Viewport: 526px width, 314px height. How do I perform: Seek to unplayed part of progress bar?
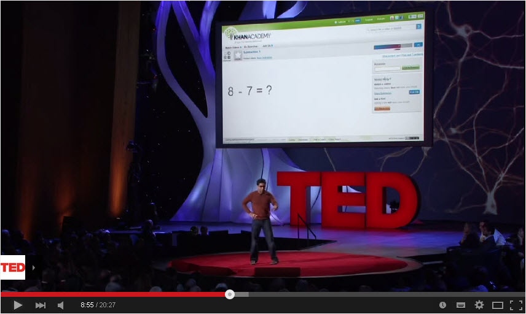[386, 294]
